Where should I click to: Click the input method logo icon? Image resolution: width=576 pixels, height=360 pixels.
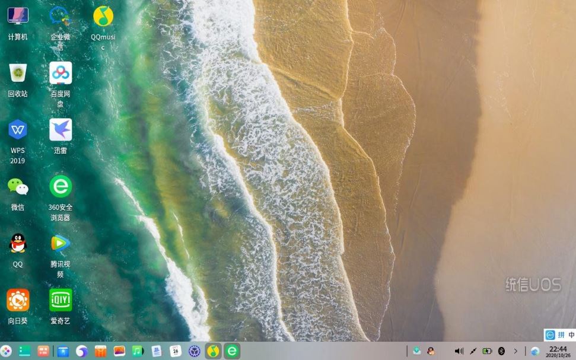550,334
